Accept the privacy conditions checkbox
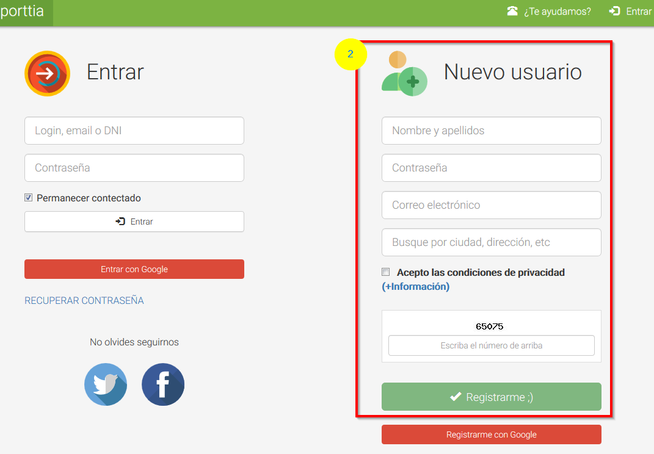 pyautogui.click(x=386, y=272)
